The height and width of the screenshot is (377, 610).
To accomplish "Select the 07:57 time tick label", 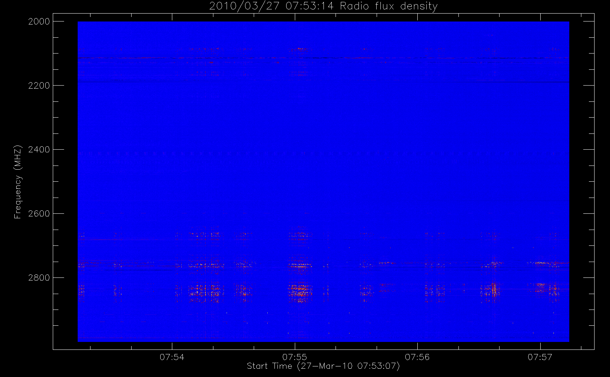I will pyautogui.click(x=540, y=357).
